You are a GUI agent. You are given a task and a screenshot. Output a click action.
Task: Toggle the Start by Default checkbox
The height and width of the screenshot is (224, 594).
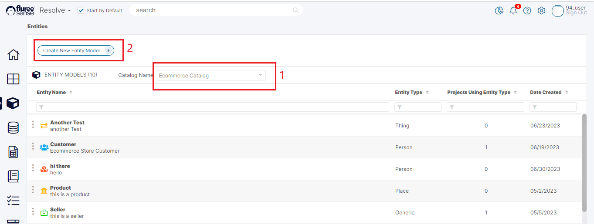point(81,10)
